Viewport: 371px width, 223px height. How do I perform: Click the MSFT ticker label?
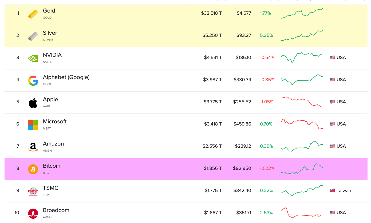(x=47, y=128)
